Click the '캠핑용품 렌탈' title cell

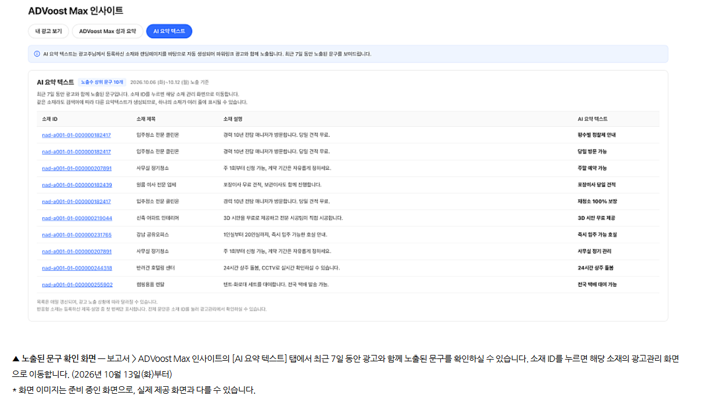tap(151, 285)
